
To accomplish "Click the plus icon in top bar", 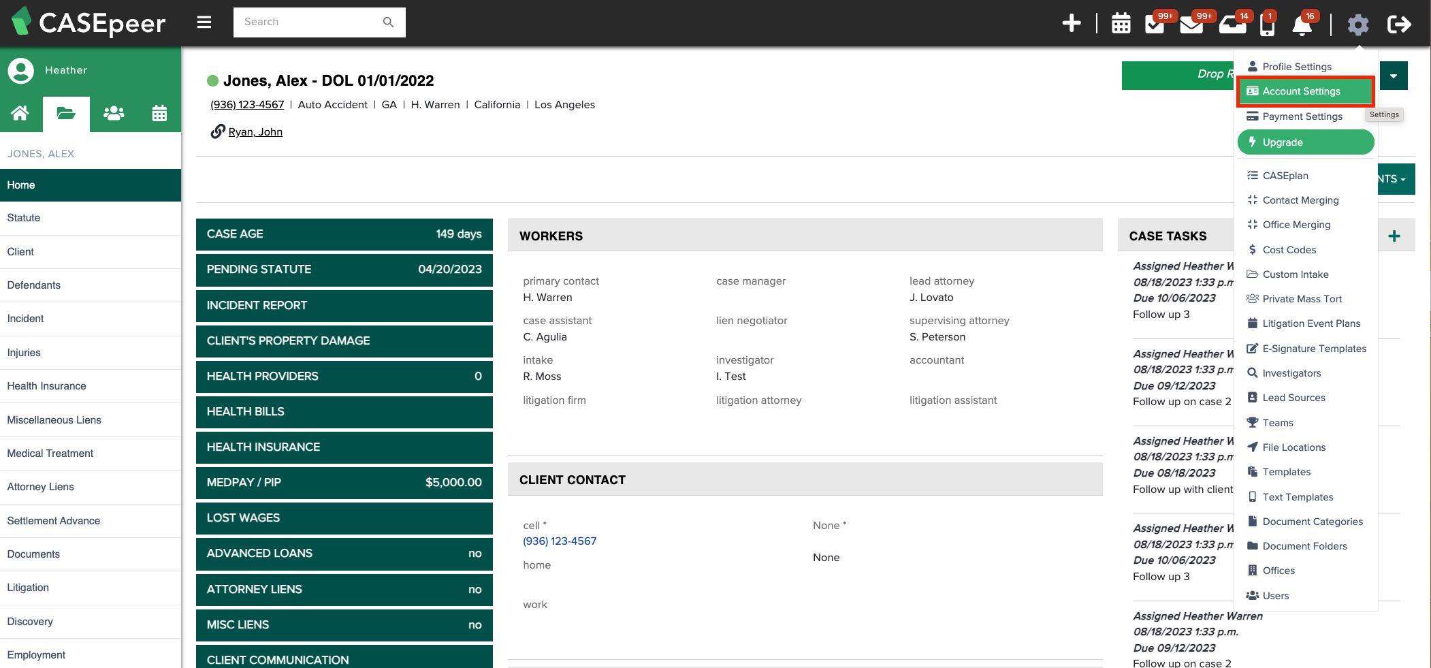I will pyautogui.click(x=1072, y=24).
